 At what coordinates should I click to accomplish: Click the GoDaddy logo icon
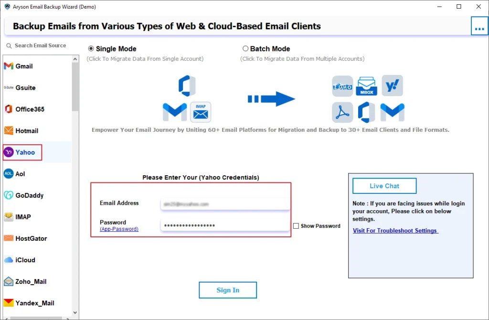[9, 195]
